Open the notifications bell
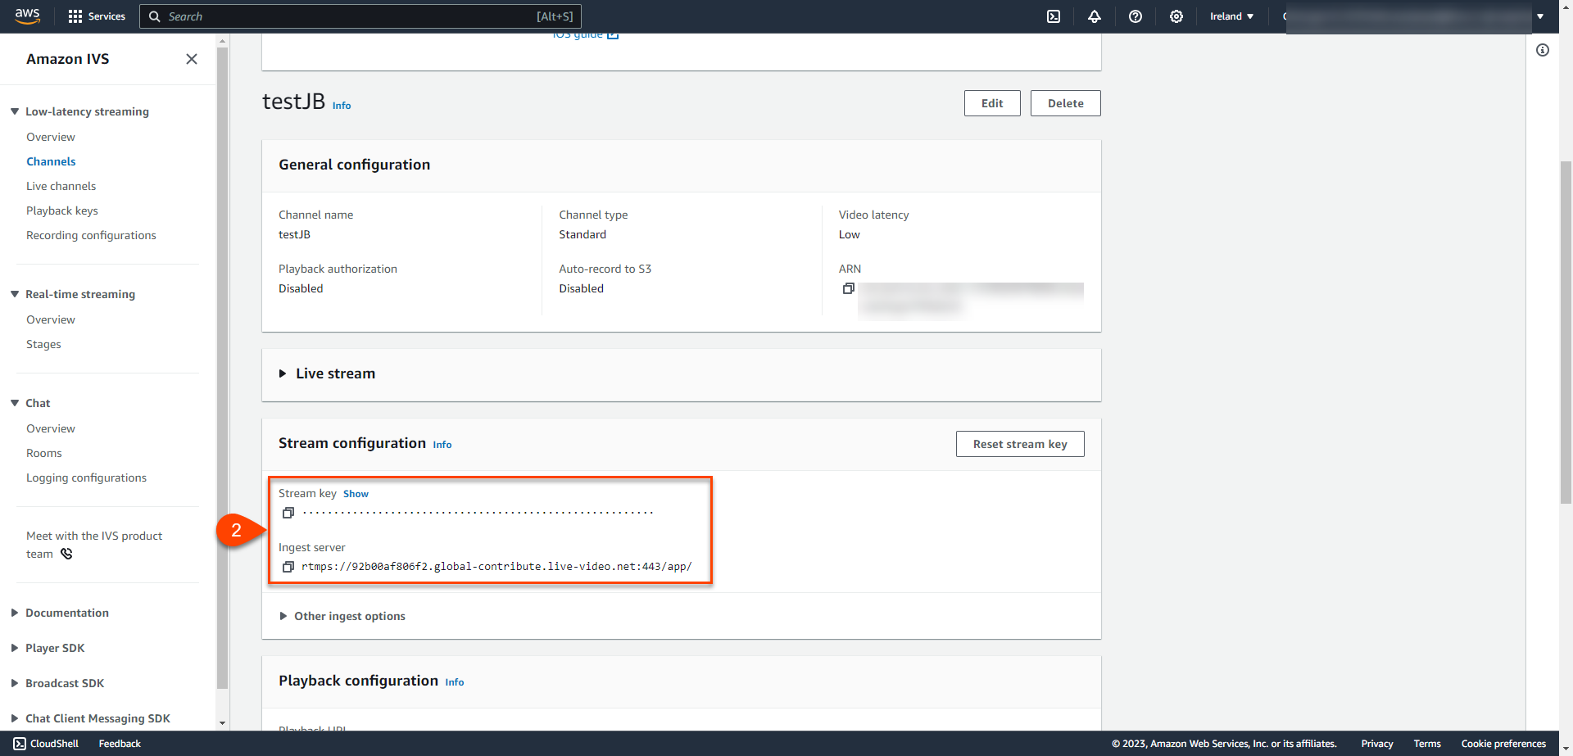The width and height of the screenshot is (1573, 756). click(x=1095, y=16)
